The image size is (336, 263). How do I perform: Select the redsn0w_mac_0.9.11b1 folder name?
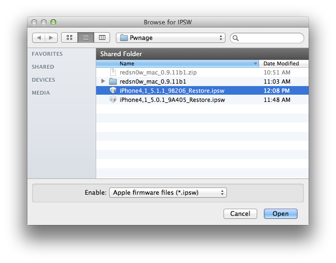153,82
